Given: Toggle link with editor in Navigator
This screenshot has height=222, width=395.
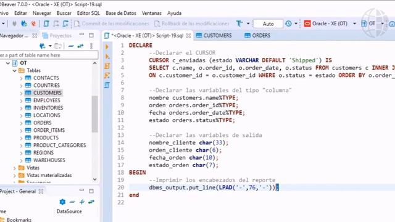Looking at the screenshot, I should point(80,46).
